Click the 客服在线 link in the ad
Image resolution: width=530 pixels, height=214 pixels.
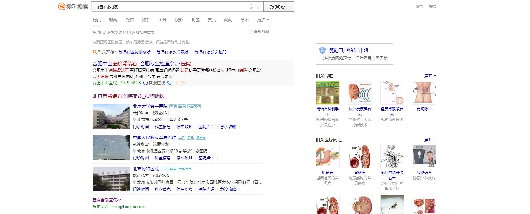[x=157, y=83]
